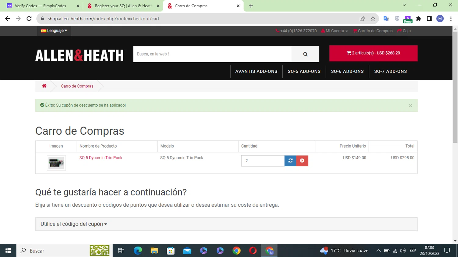Share this page from address bar
Screen dimensions: 458x257
362,19
